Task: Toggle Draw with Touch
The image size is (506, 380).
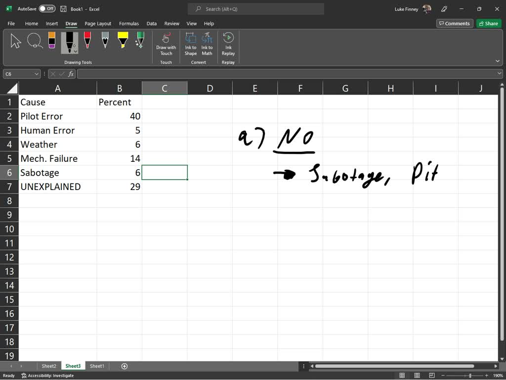Action: click(x=166, y=44)
